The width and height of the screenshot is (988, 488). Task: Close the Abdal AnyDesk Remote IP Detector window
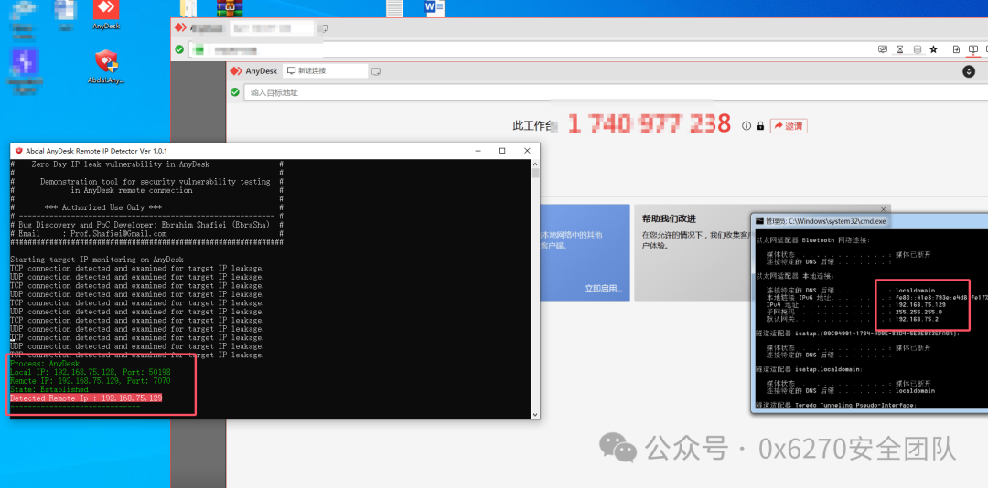[x=527, y=151]
